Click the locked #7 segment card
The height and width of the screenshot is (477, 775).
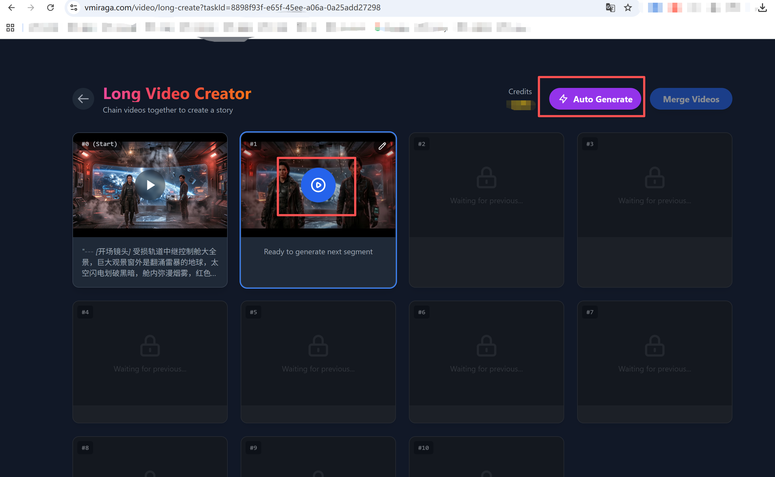click(655, 362)
